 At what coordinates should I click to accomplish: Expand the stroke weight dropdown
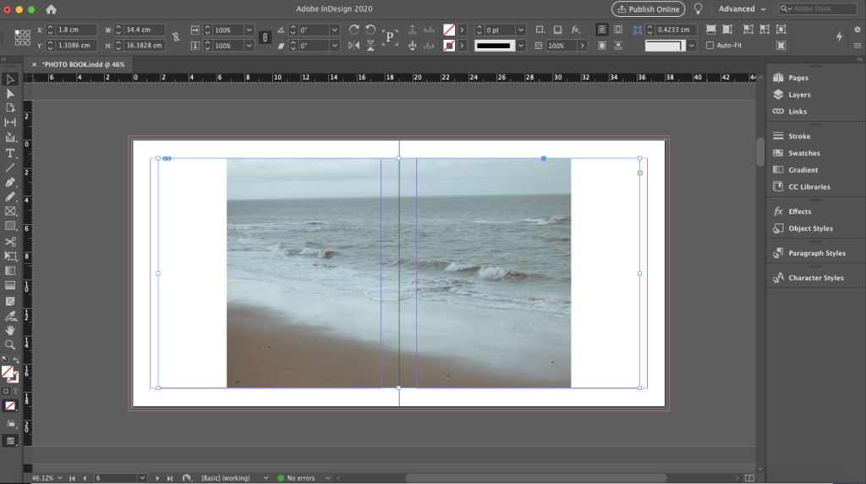click(521, 30)
